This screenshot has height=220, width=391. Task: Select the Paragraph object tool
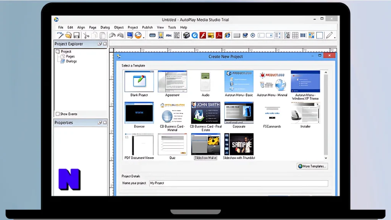[177, 35]
